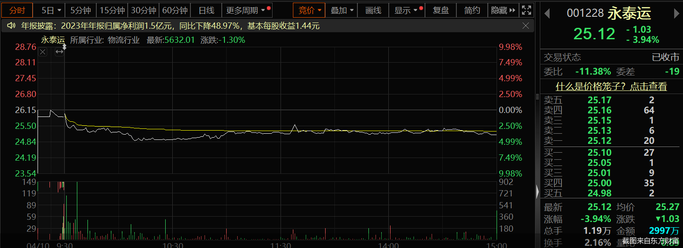The width and height of the screenshot is (683, 248).
Task: Switch to the 日线 daily chart
Action: 206,10
